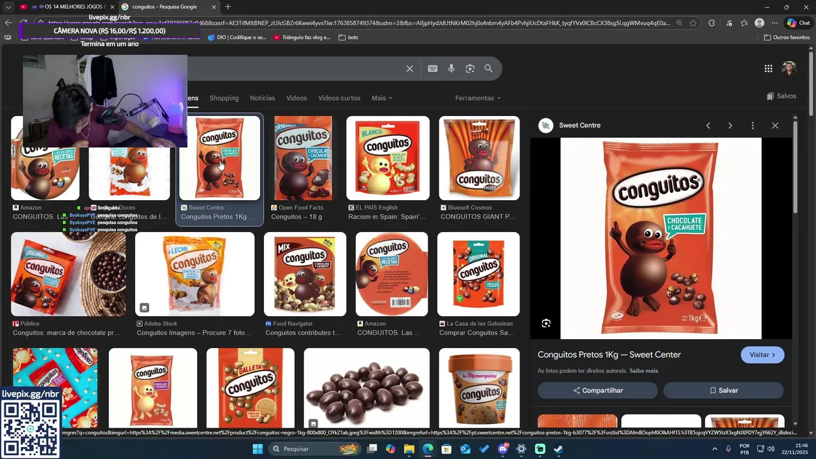Save the image with Salvar button
Image resolution: width=816 pixels, height=459 pixels.
[724, 391]
